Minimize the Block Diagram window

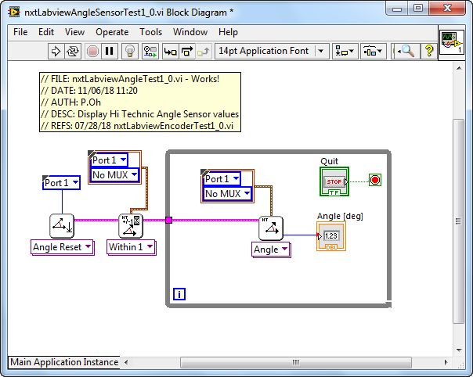(397, 9)
